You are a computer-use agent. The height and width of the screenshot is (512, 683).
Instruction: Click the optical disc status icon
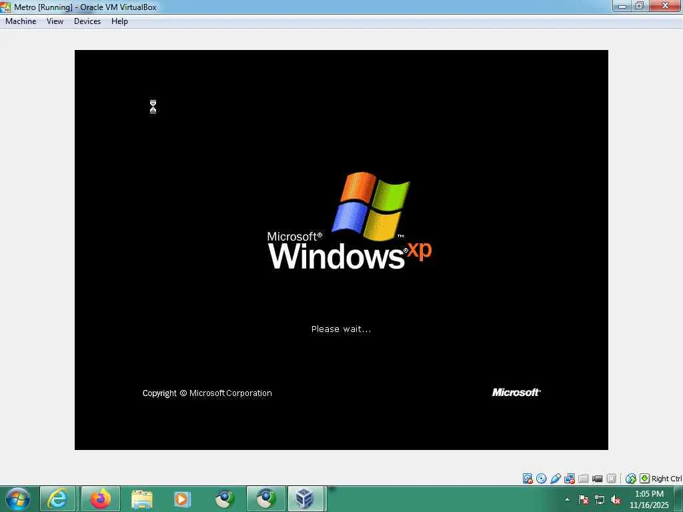tap(542, 479)
